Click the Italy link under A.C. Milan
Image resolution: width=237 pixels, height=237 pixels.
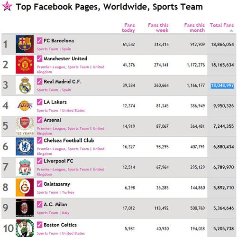[65, 213]
